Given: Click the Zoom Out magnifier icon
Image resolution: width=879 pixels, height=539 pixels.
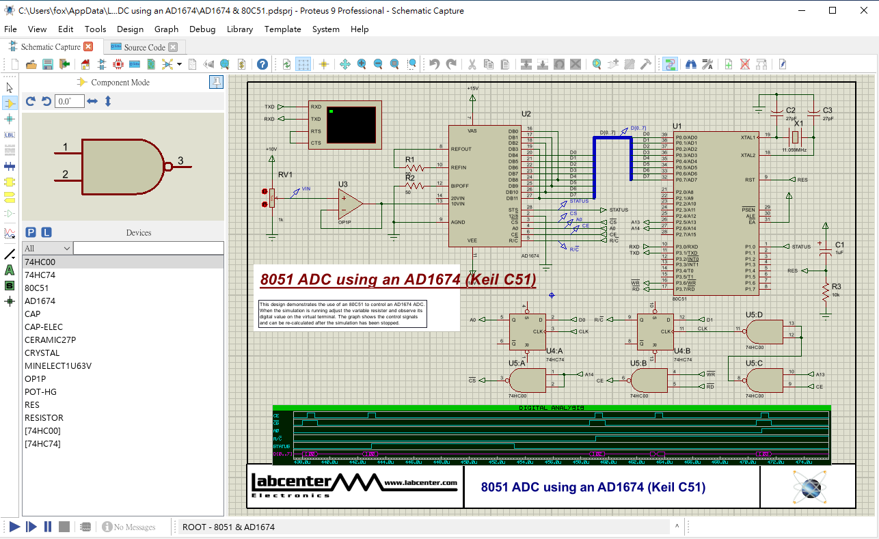Looking at the screenshot, I should pyautogui.click(x=378, y=64).
